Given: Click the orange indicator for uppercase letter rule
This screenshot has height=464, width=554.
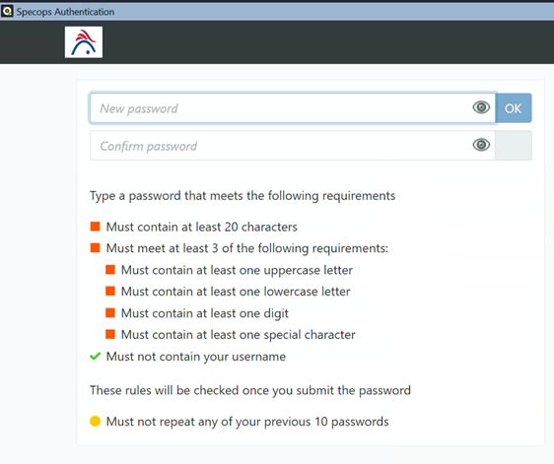Looking at the screenshot, I should [x=110, y=270].
